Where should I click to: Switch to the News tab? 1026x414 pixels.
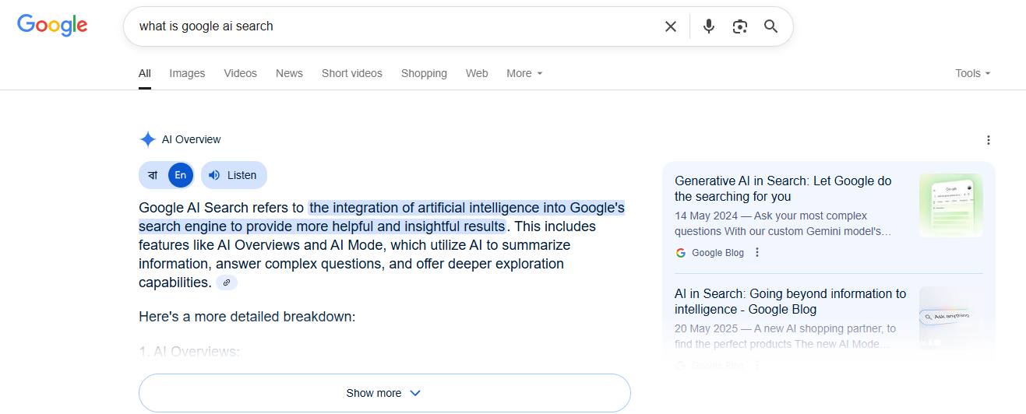click(289, 73)
